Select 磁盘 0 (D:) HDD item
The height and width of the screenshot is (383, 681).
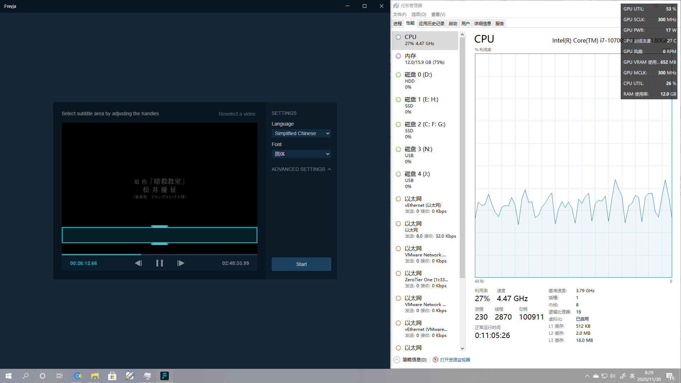click(425, 81)
